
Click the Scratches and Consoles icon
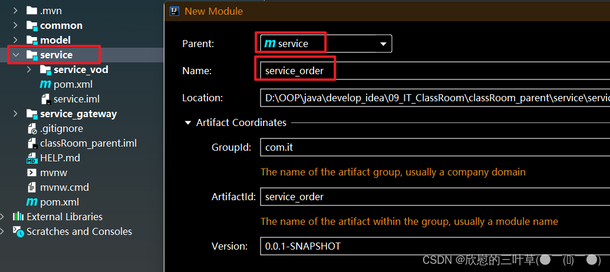pos(18,231)
